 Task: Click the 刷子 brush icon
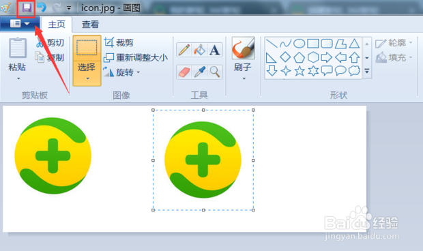click(243, 48)
